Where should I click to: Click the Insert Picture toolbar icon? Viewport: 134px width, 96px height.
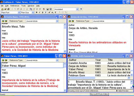coord(48,9)
